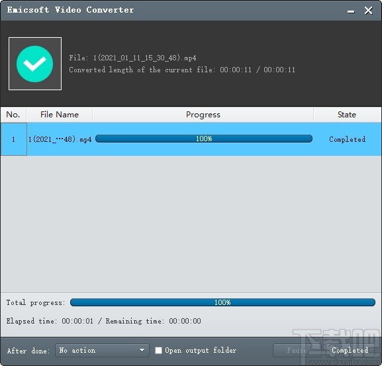The height and width of the screenshot is (366, 382).
Task: Click the Converted length of current file text
Action: (182, 70)
